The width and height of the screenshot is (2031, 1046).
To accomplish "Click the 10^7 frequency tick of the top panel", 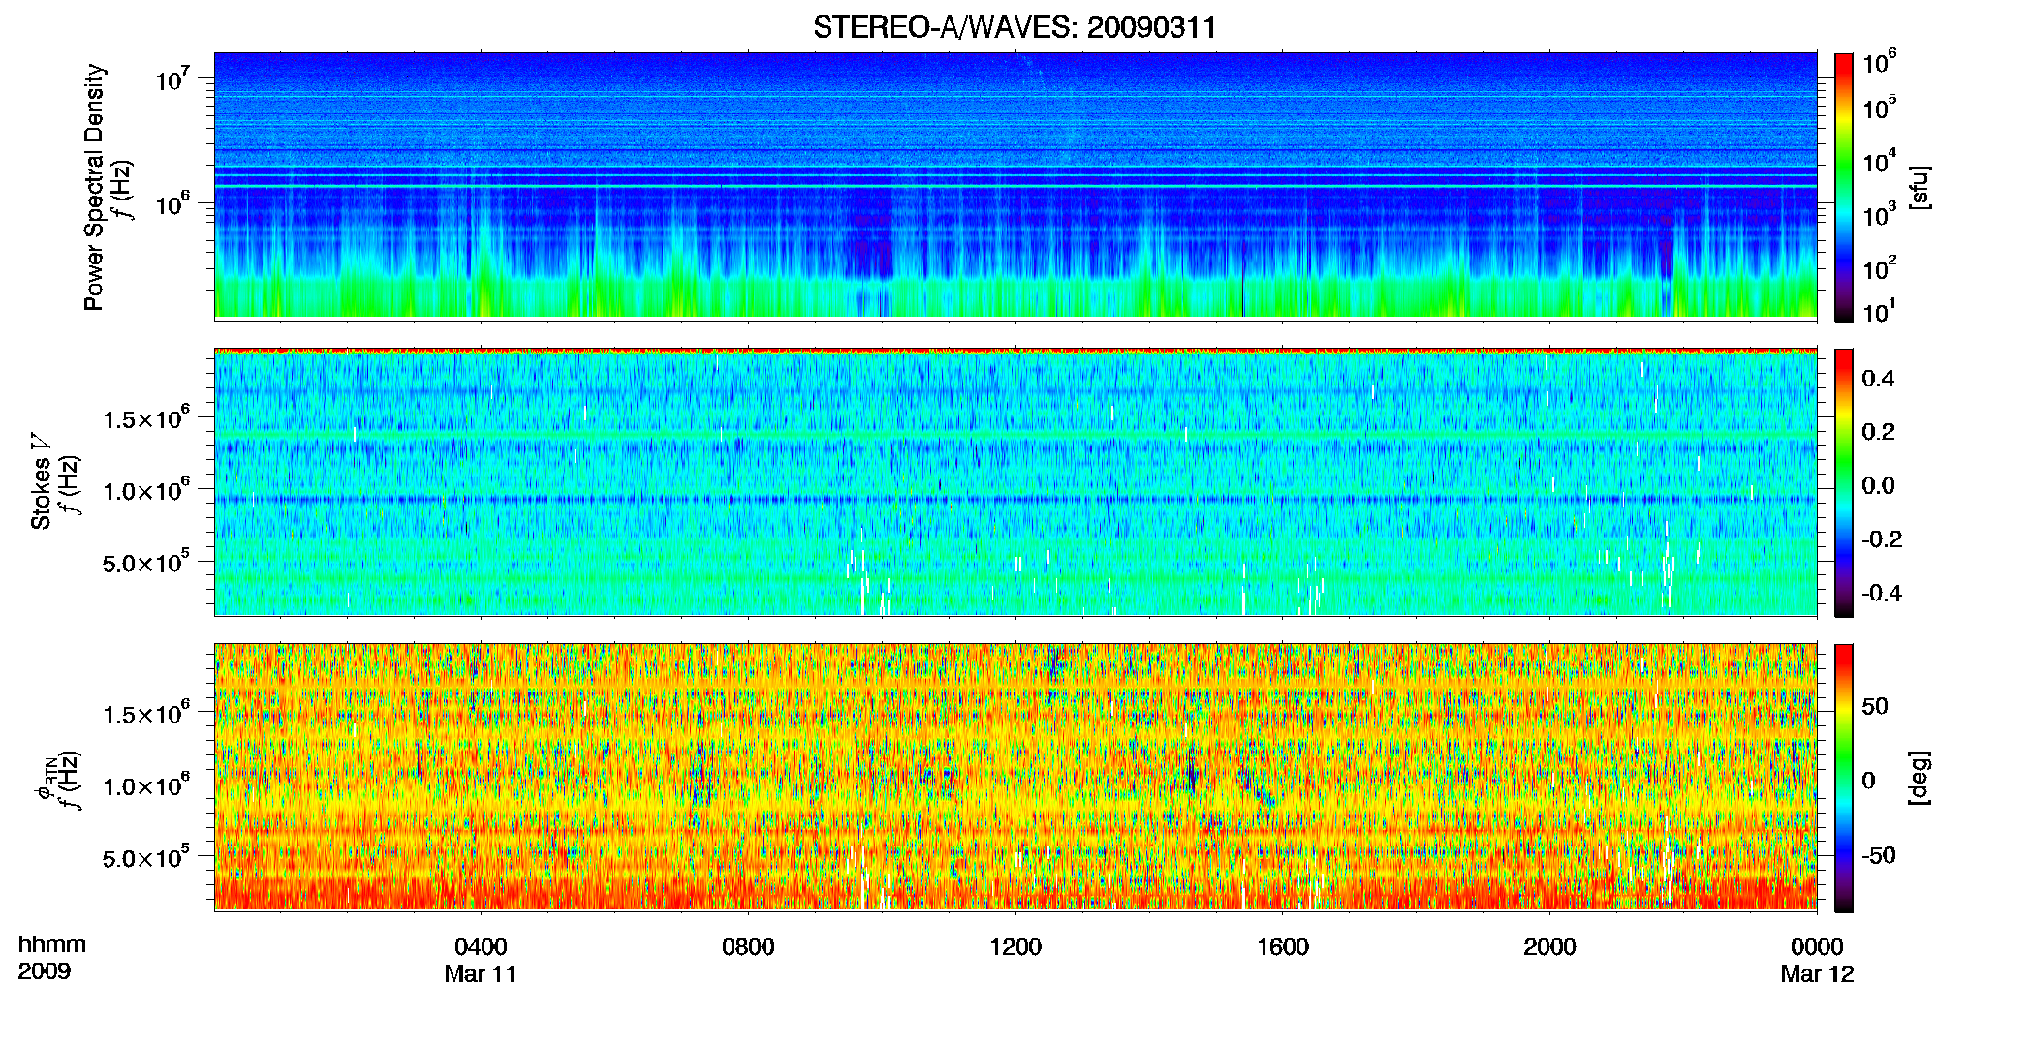I will click(172, 78).
